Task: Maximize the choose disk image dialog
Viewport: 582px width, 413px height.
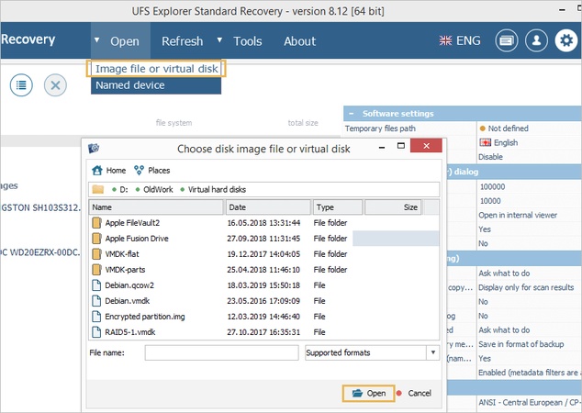Action: (x=401, y=146)
